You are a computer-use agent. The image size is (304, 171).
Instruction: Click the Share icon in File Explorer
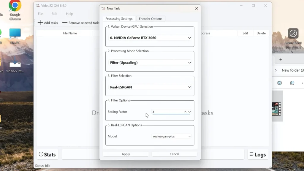[x=292, y=83]
